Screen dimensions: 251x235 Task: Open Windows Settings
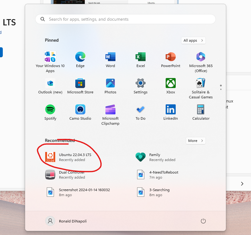140,84
